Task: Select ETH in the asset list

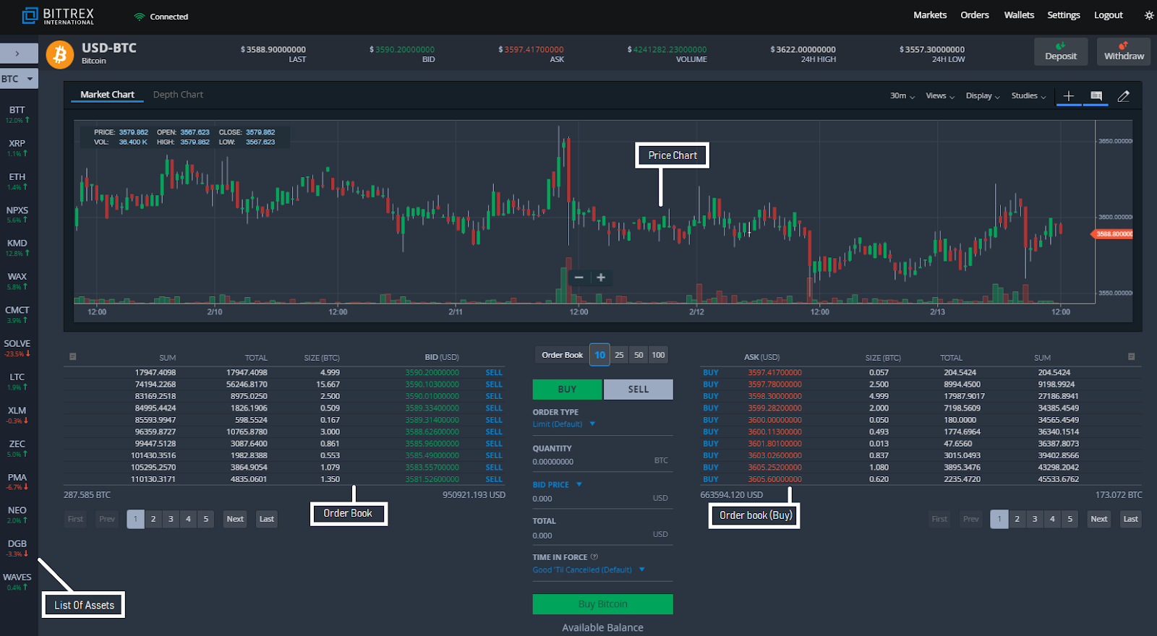Action: 17,181
